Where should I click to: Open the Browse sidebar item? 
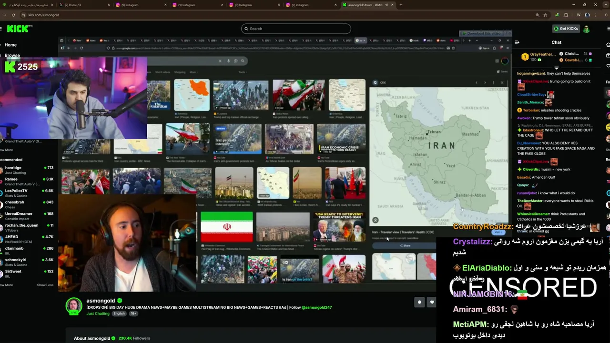click(x=12, y=55)
